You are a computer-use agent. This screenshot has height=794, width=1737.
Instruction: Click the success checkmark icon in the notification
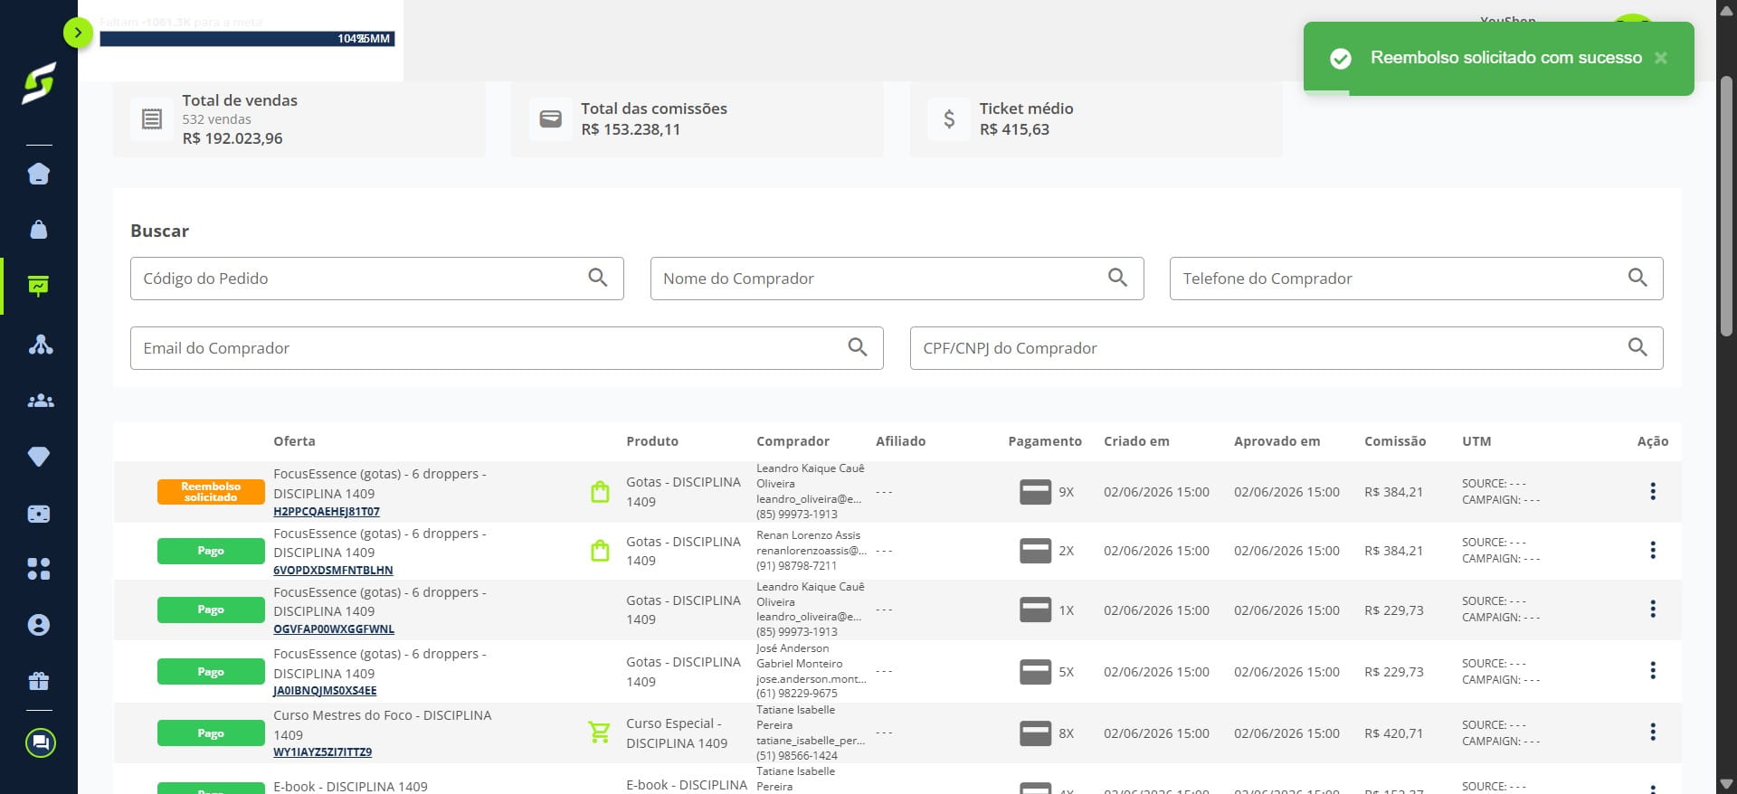(x=1341, y=59)
